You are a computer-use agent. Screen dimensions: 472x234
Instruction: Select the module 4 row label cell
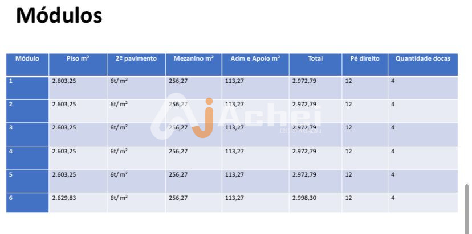click(27, 157)
